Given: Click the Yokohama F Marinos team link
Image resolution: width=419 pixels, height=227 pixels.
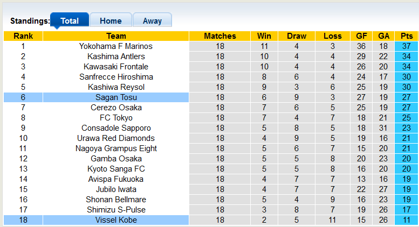Looking at the screenshot, I should 116,46.
